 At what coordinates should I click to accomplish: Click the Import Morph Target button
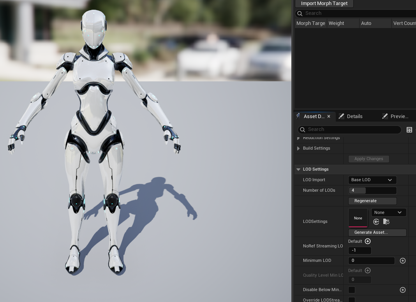click(x=324, y=4)
